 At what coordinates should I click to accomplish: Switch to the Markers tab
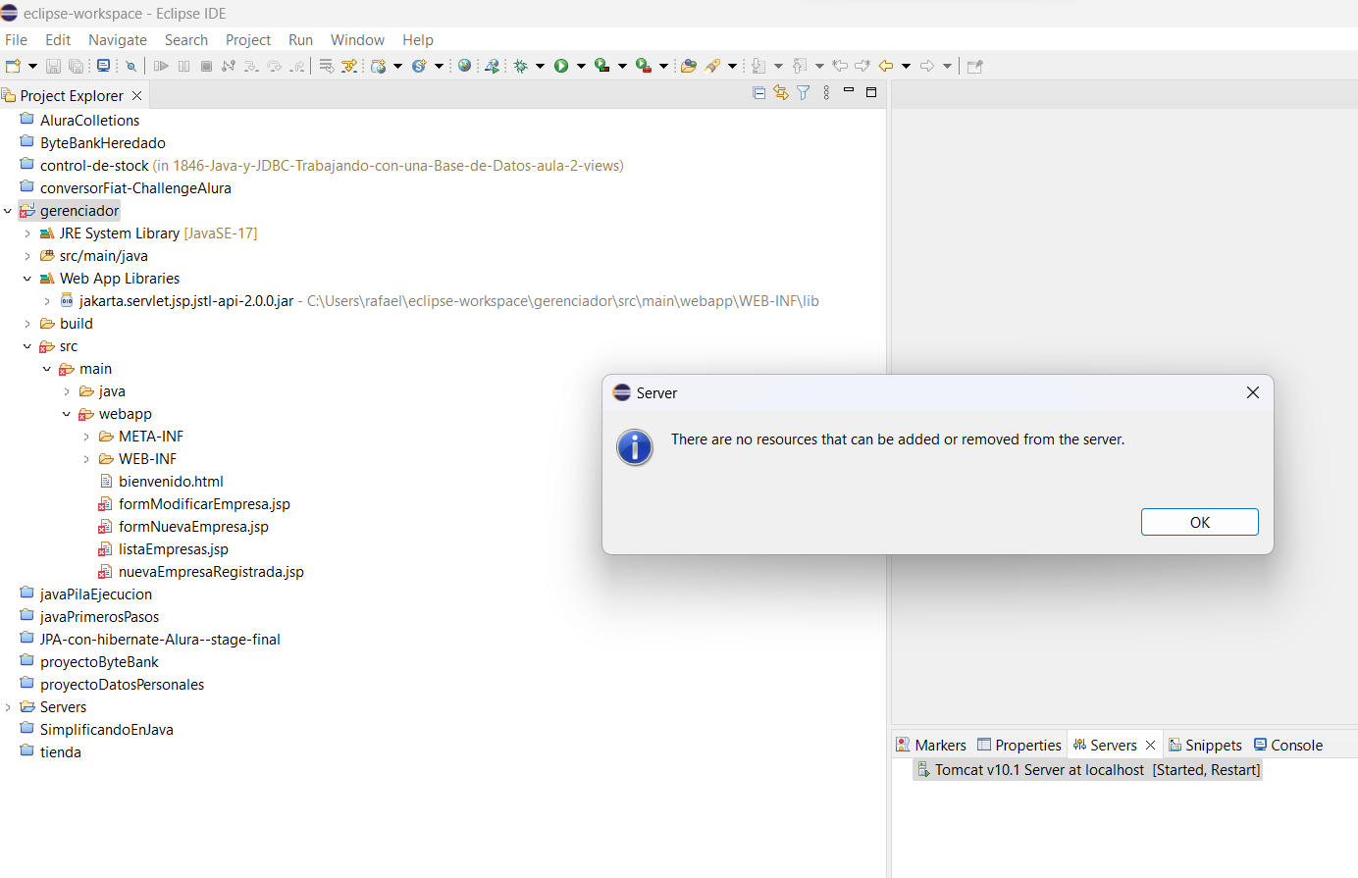pyautogui.click(x=931, y=746)
